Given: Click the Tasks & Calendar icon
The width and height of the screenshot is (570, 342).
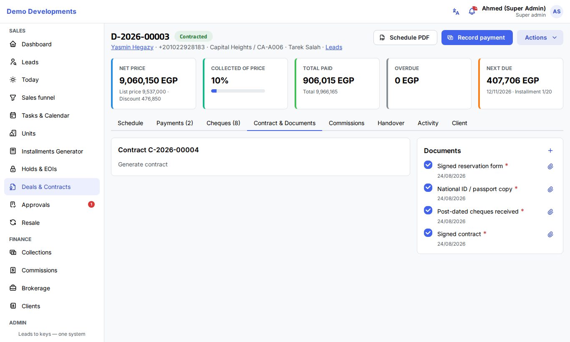Looking at the screenshot, I should coord(13,116).
